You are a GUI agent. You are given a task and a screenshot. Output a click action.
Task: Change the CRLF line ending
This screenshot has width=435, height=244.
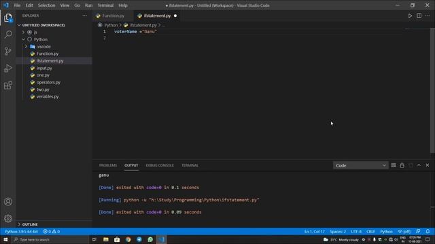370,231
